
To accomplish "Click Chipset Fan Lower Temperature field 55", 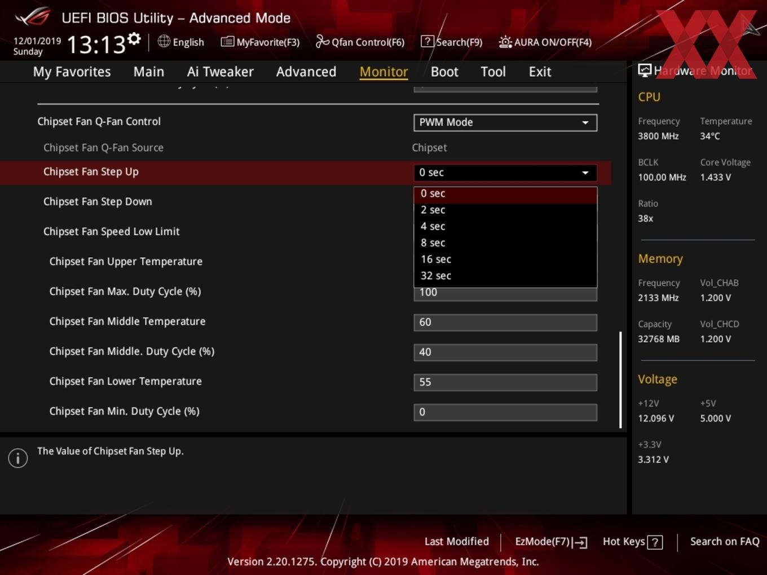I will coord(505,382).
